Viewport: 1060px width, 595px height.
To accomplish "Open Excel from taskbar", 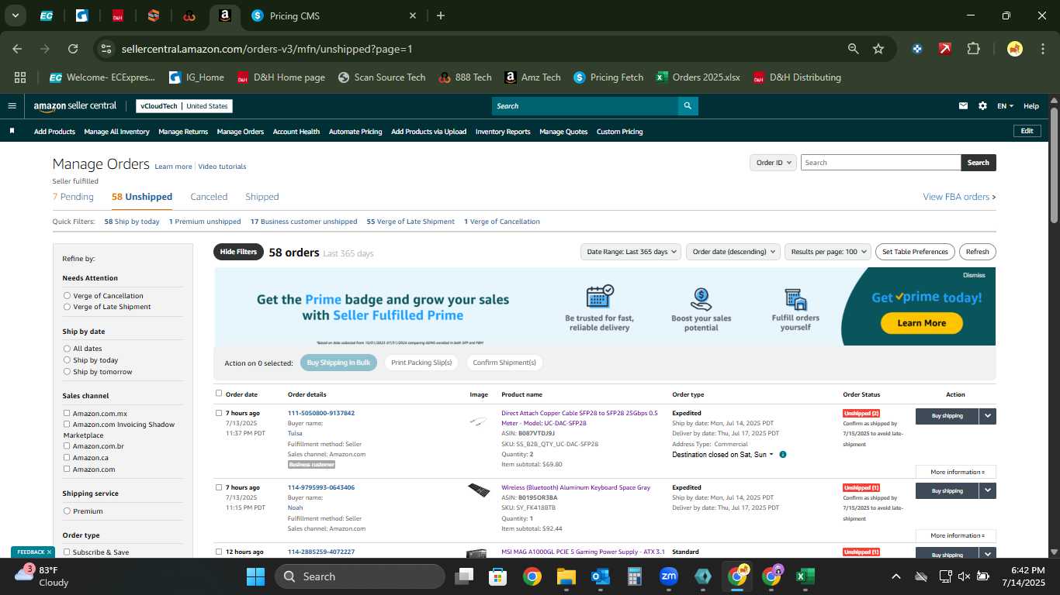I will click(805, 576).
